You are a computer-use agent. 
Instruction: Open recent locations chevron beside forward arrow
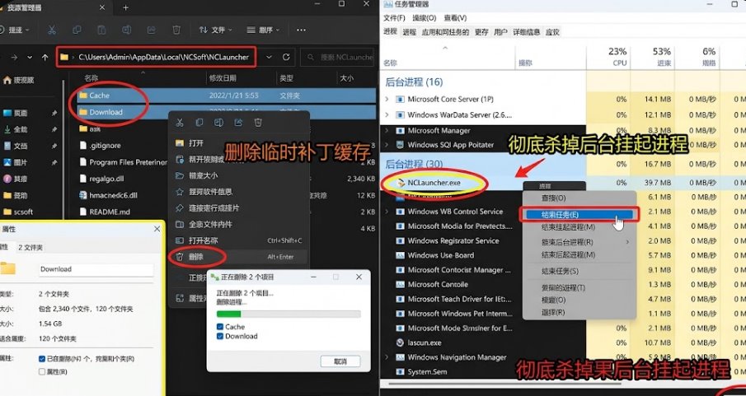pos(30,57)
